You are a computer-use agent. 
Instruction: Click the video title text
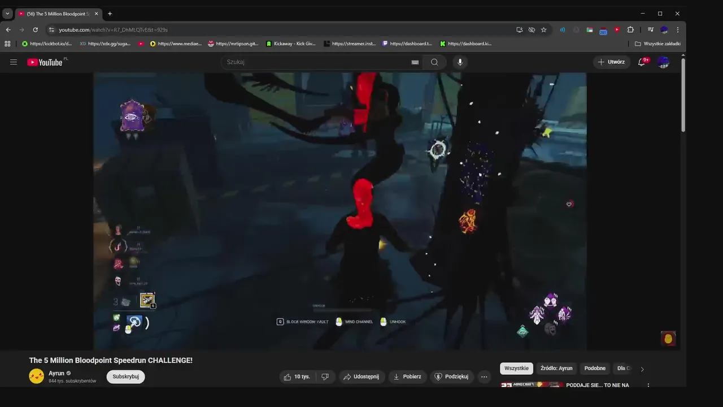coord(111,360)
